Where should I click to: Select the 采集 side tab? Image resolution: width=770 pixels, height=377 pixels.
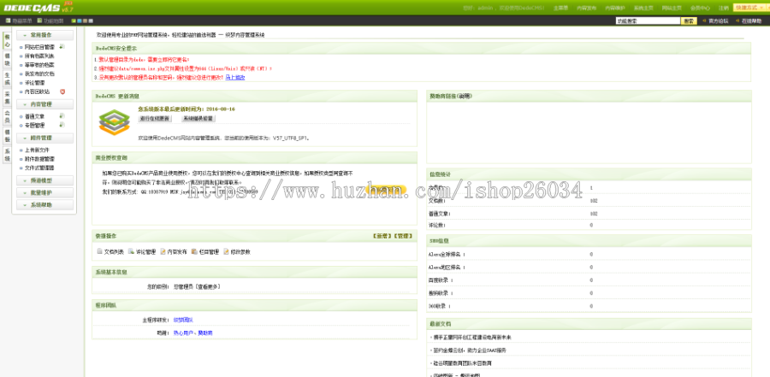[7, 97]
